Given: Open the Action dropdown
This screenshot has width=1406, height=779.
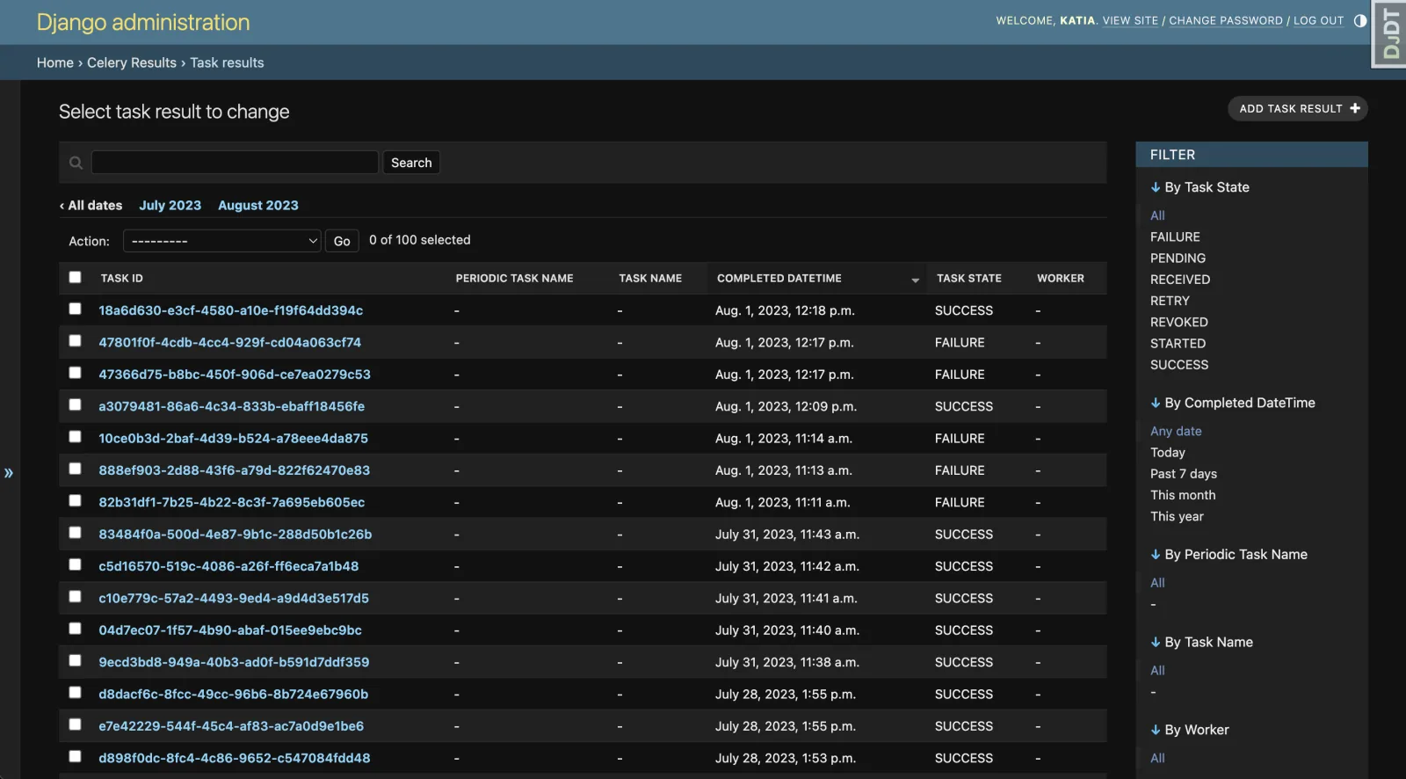Looking at the screenshot, I should (x=221, y=241).
